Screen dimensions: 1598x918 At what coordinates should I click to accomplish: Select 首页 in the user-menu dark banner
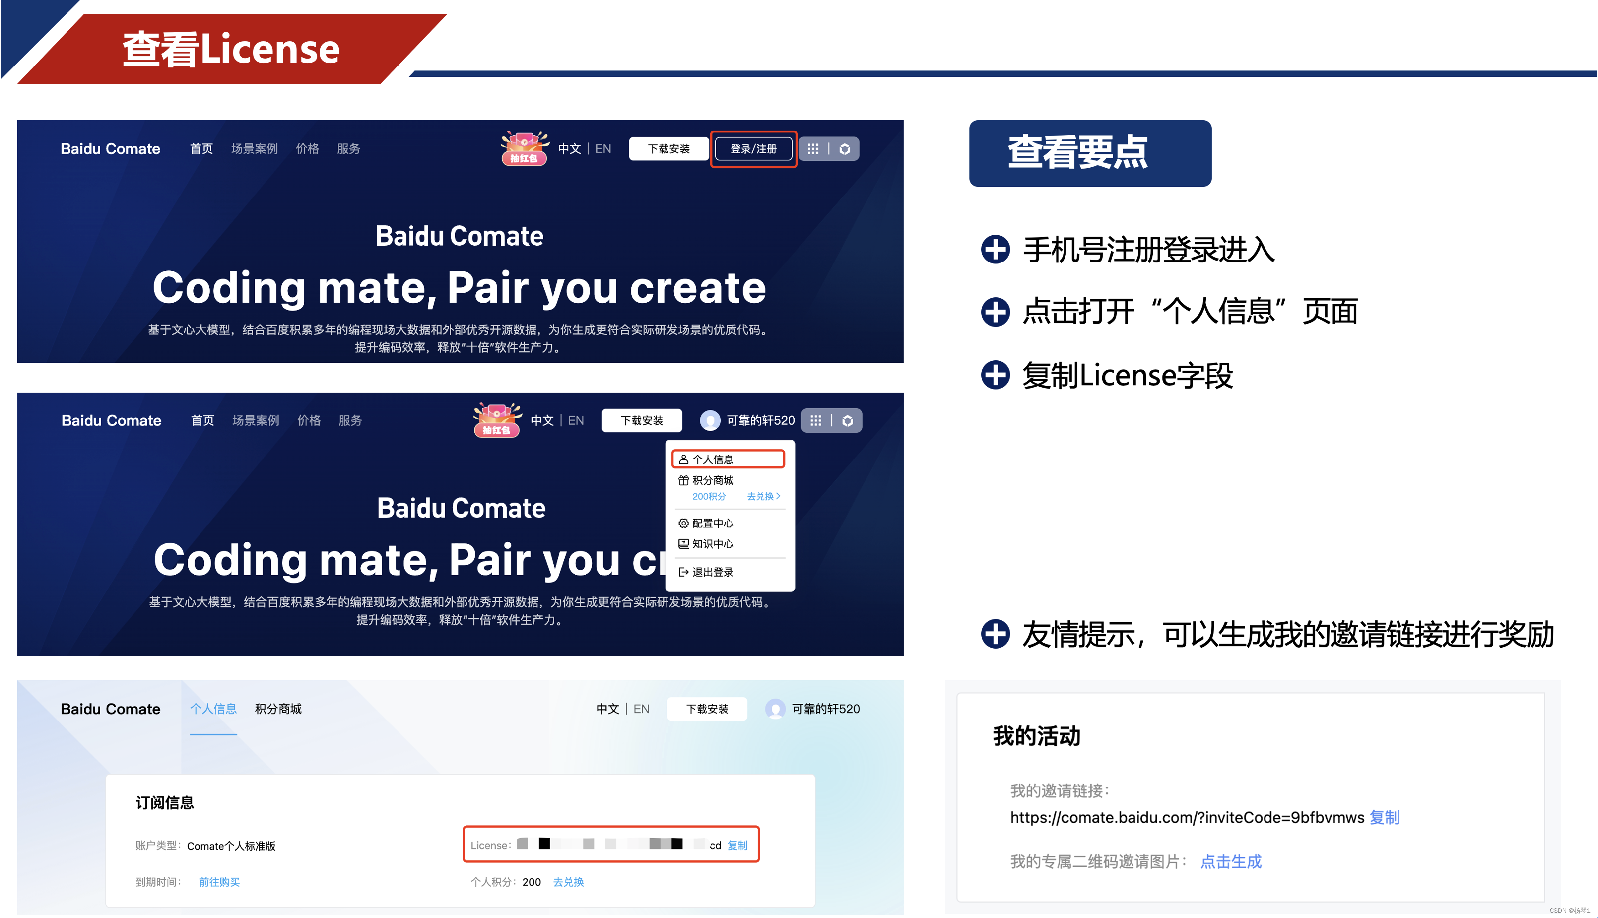click(x=202, y=420)
